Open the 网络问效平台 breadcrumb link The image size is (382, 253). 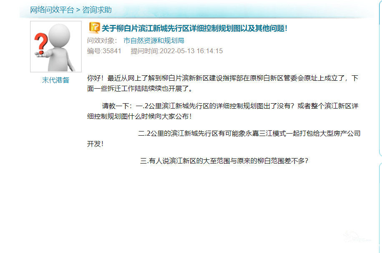52,10
